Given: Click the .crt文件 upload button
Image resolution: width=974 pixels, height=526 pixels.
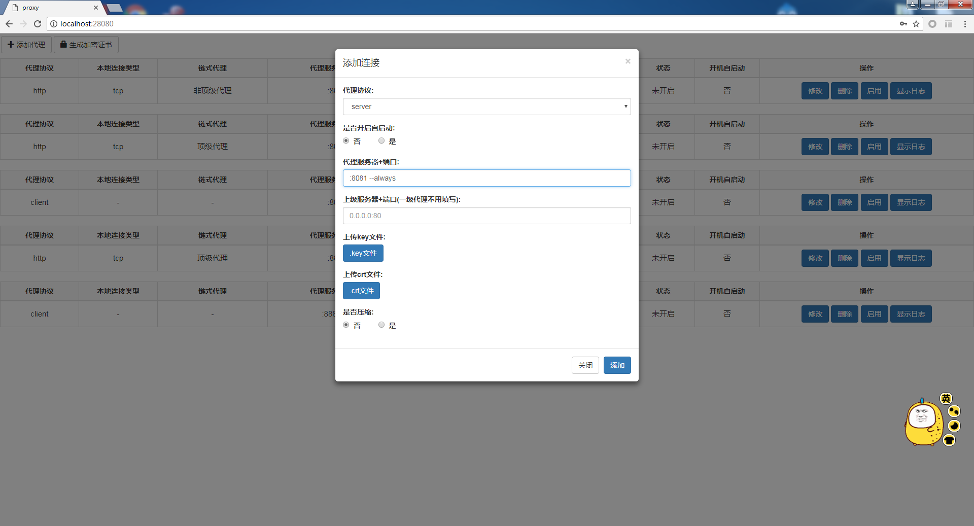Looking at the screenshot, I should [x=361, y=291].
